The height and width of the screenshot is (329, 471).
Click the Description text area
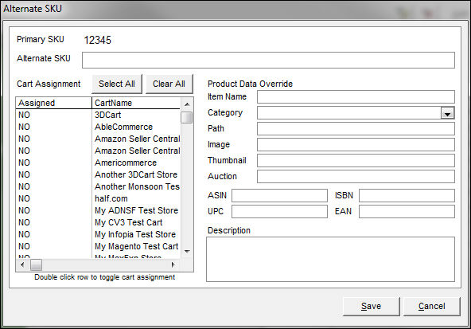point(330,259)
